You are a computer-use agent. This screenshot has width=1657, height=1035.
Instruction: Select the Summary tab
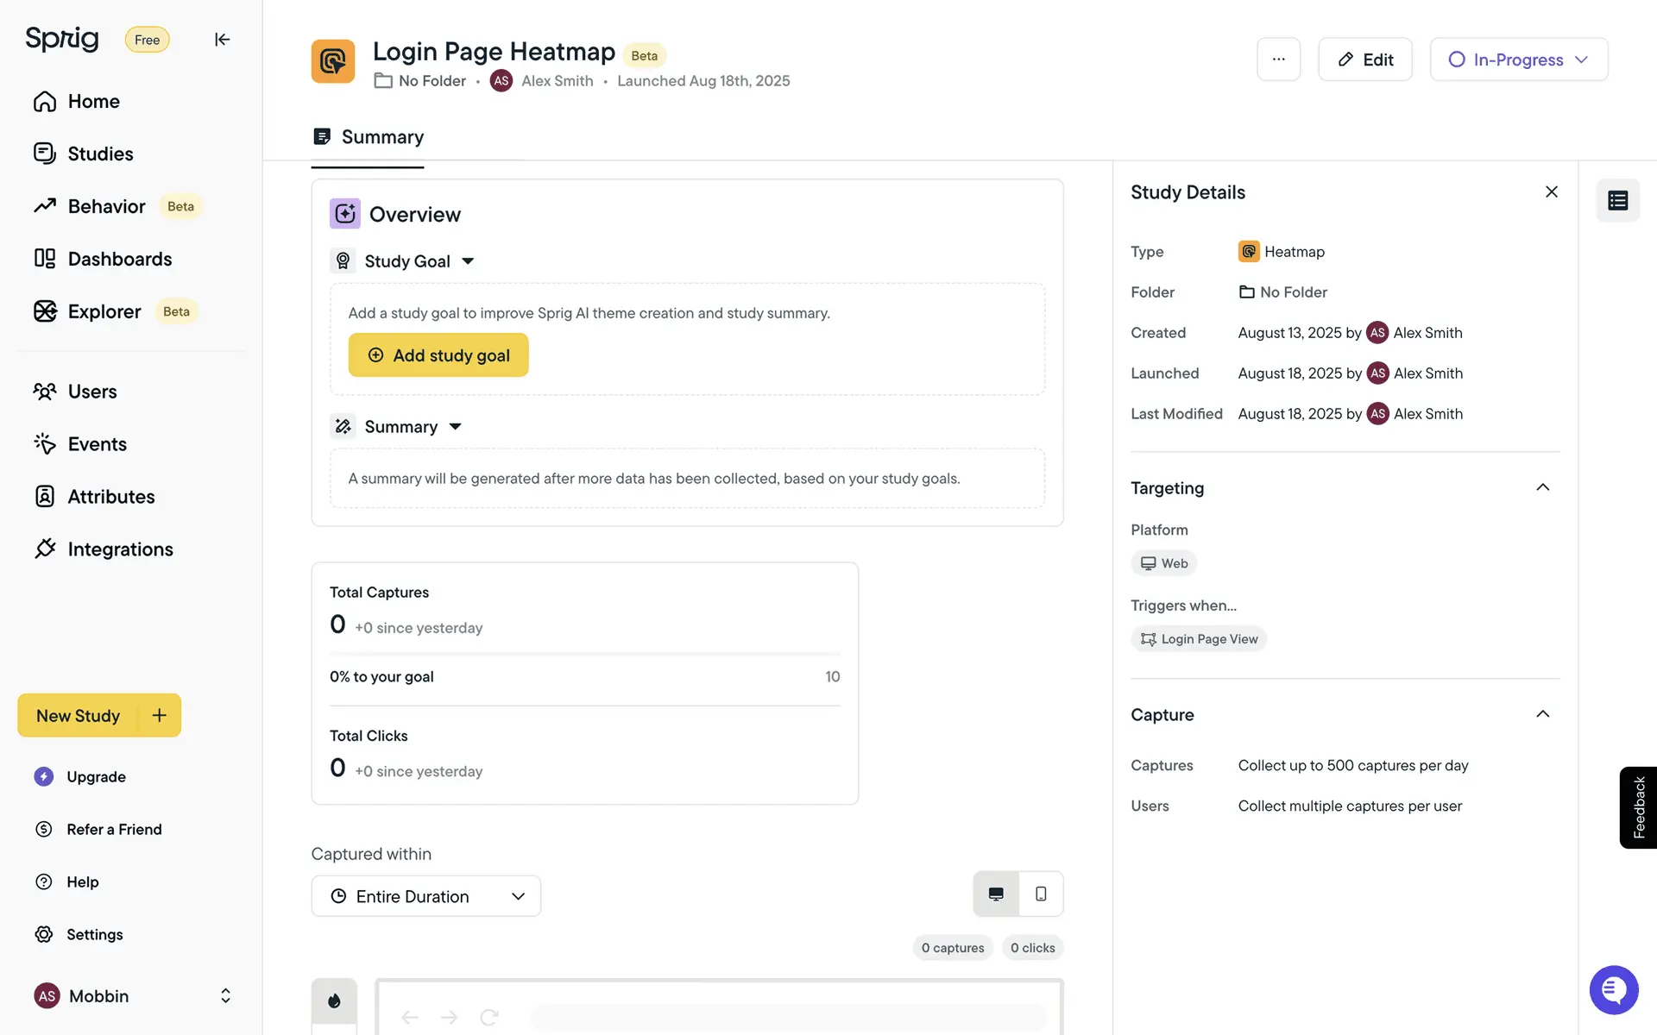pos(369,137)
